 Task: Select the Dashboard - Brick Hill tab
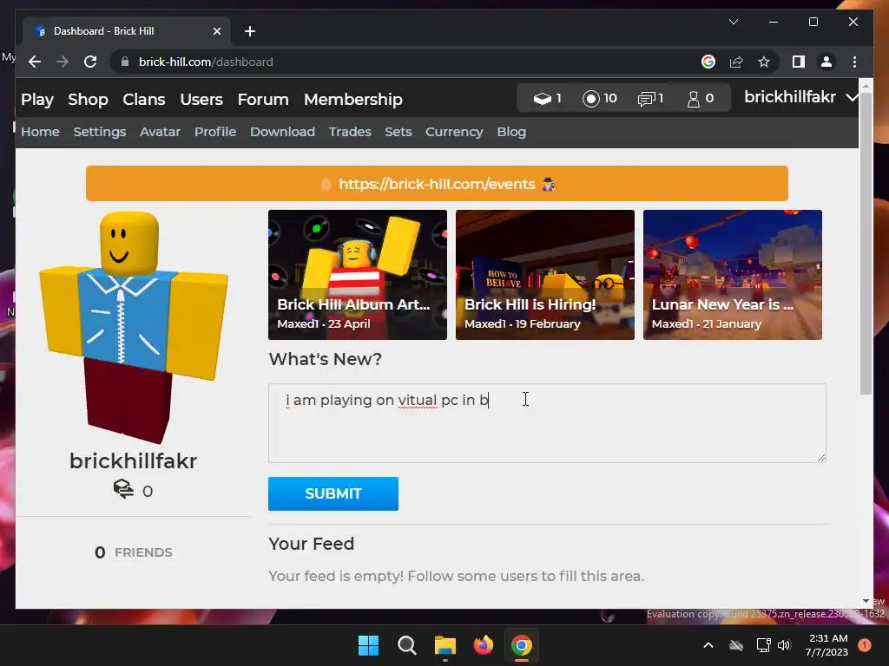pos(126,31)
